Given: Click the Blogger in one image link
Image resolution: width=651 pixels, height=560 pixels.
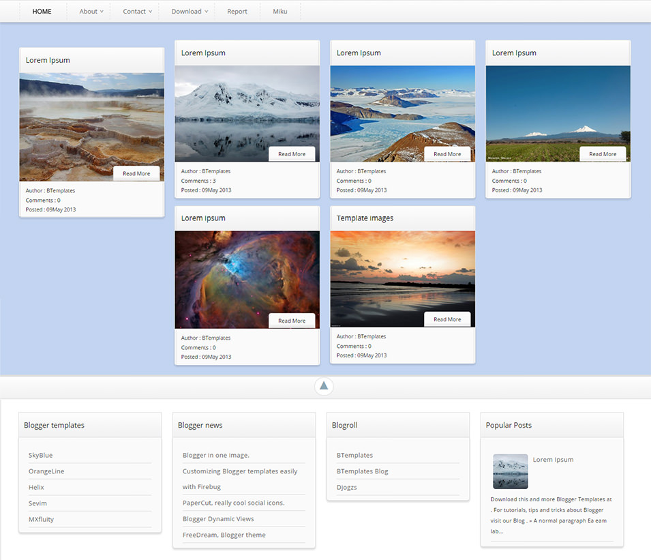Looking at the screenshot, I should click(216, 455).
